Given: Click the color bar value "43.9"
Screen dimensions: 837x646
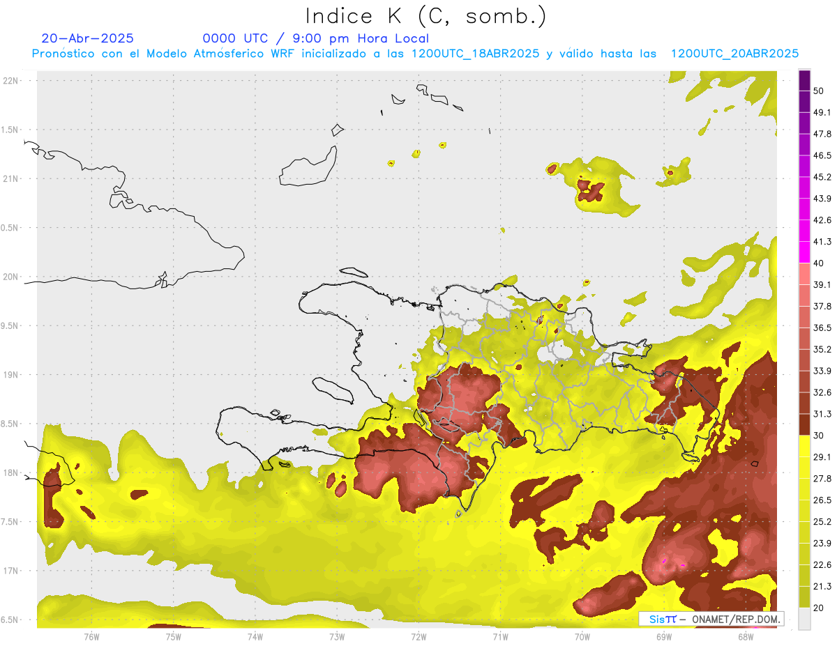Looking at the screenshot, I should click(x=822, y=199).
